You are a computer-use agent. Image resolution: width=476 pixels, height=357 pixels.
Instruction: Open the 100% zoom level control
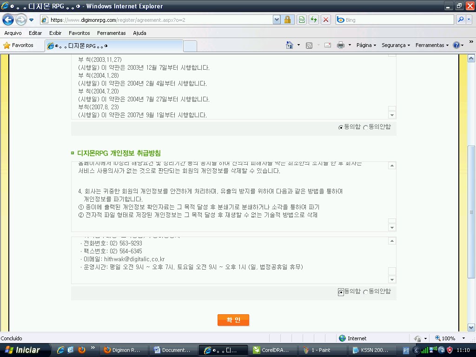click(450, 338)
